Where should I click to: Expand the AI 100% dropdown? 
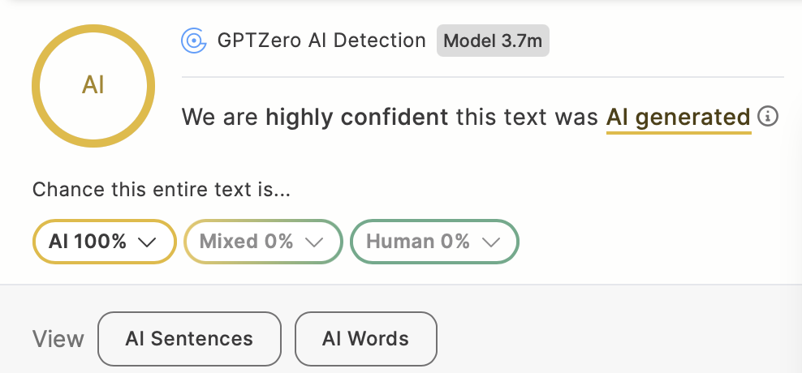[x=104, y=242]
